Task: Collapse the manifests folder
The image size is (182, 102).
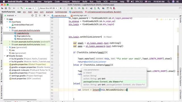Action: point(7,22)
